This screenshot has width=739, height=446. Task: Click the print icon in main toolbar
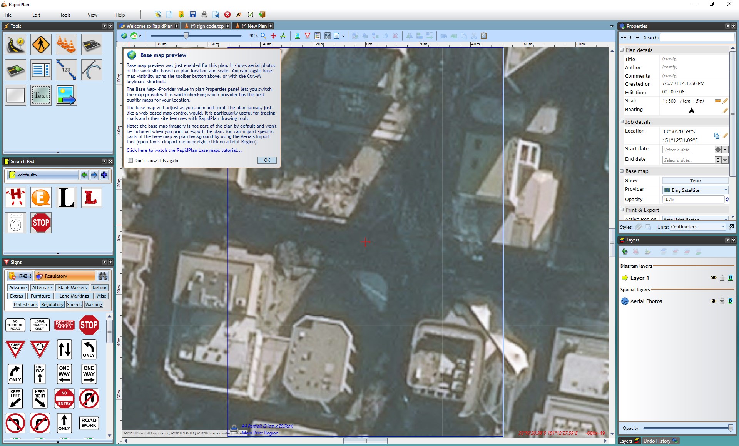coord(204,15)
